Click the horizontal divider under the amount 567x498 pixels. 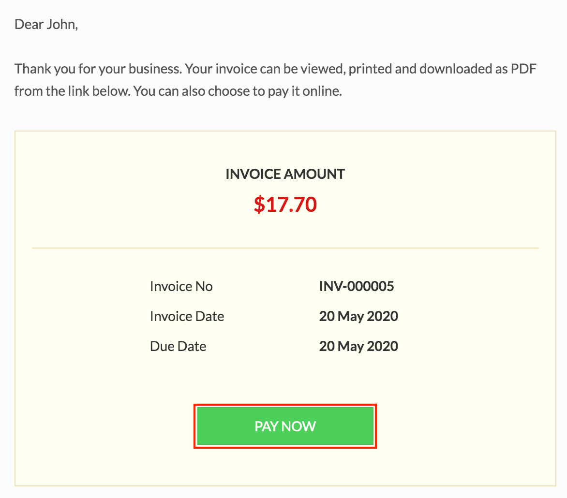click(285, 248)
